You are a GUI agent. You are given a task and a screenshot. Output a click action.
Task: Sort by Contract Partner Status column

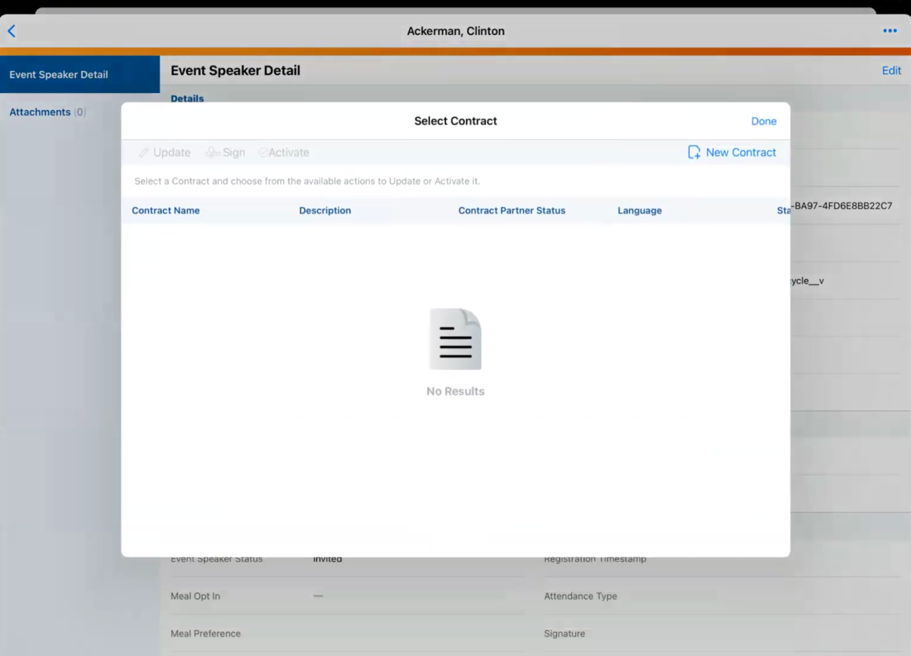tap(511, 210)
